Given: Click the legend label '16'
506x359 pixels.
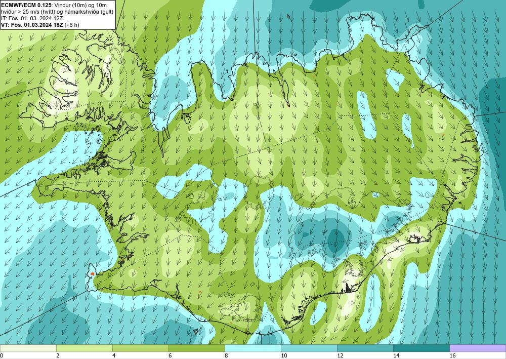Looking at the screenshot, I should [452, 355].
